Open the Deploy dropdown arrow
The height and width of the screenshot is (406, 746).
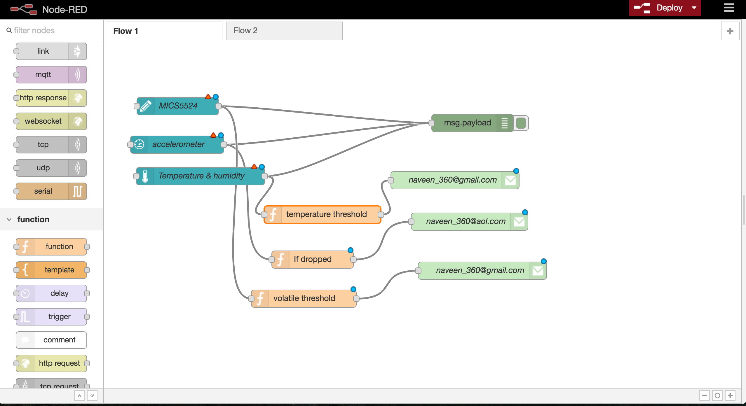click(x=694, y=8)
